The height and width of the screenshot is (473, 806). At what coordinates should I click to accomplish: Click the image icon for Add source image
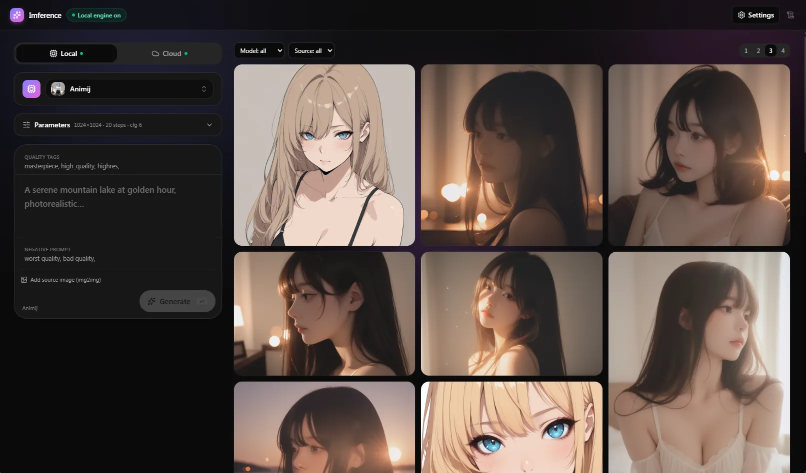[x=24, y=280]
